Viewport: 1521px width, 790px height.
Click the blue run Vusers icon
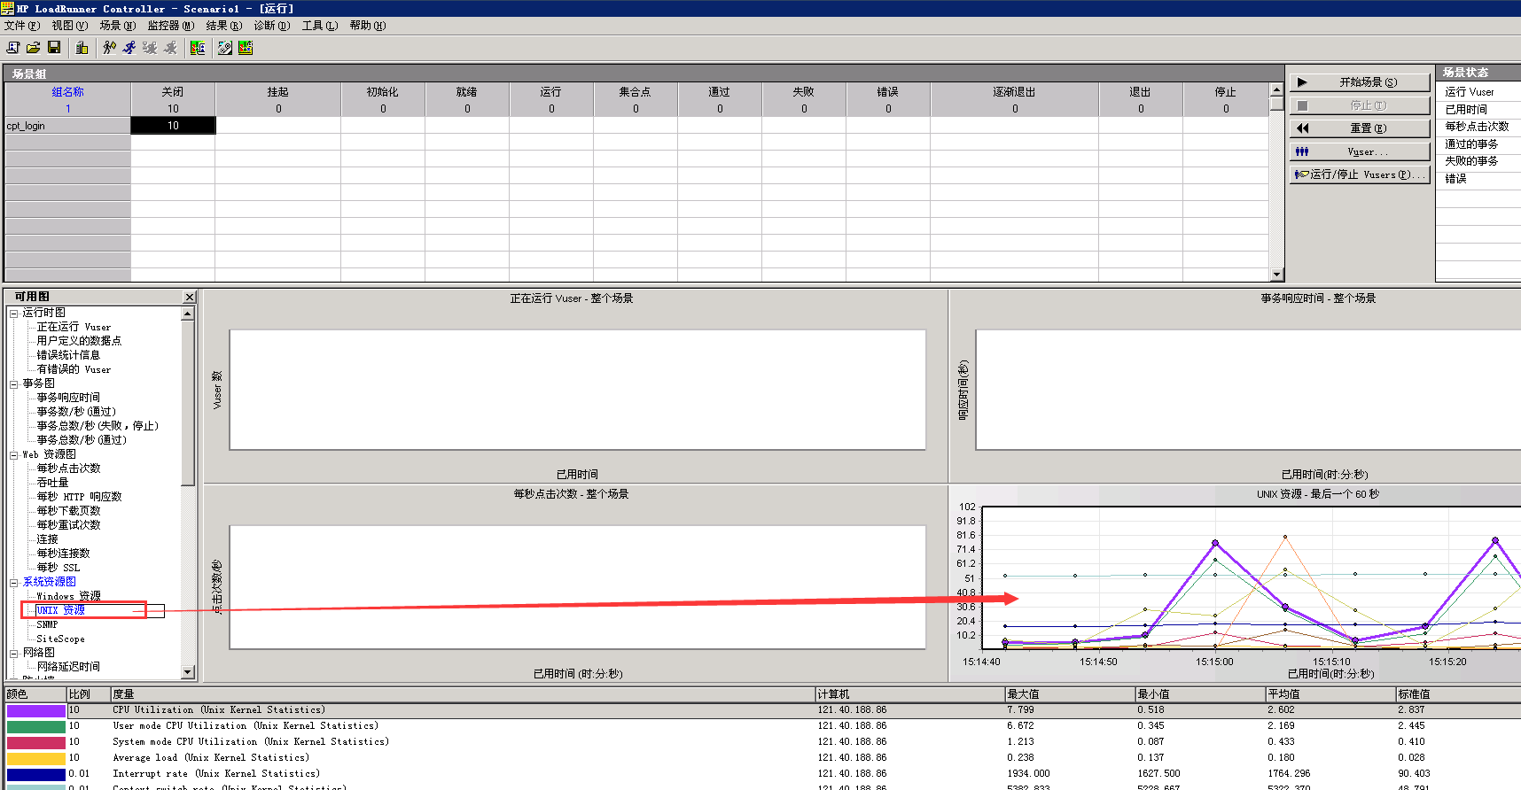coord(129,47)
